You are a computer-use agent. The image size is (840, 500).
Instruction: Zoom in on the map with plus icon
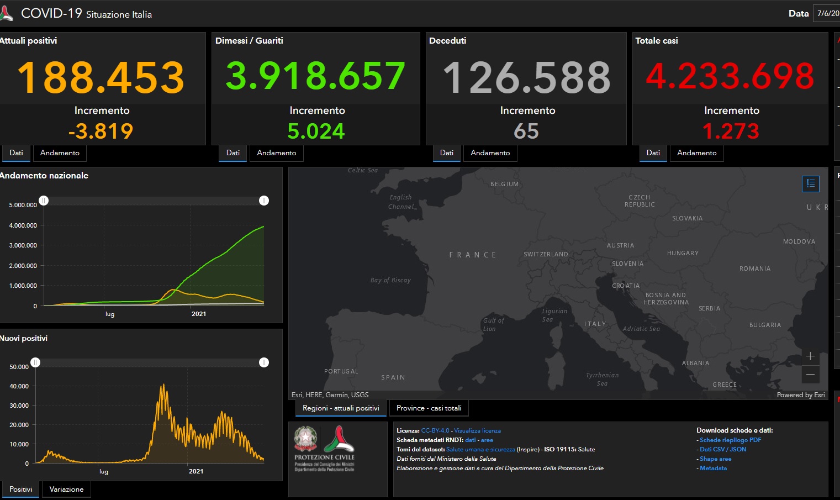point(810,356)
